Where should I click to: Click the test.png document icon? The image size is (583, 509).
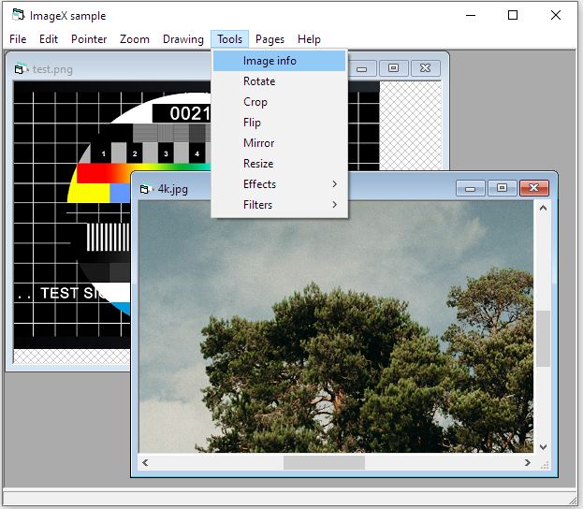pos(22,68)
